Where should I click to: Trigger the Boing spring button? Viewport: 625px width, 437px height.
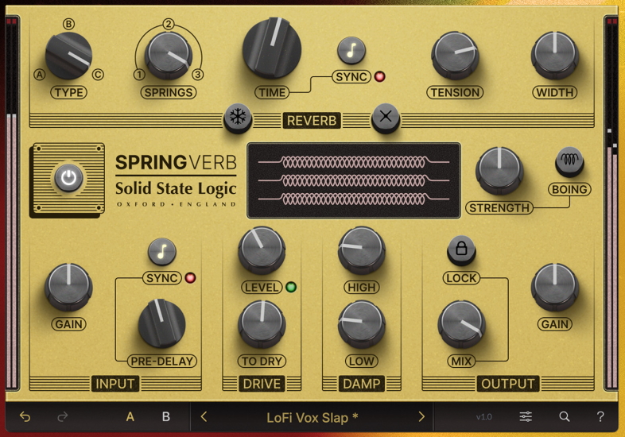pos(569,161)
